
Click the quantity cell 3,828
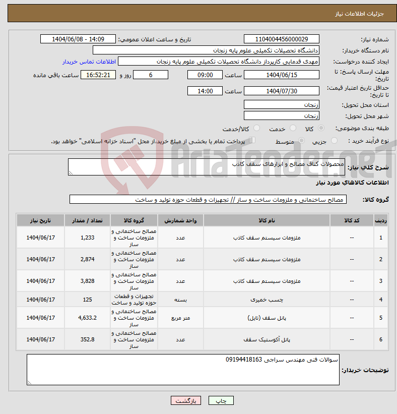(87, 281)
